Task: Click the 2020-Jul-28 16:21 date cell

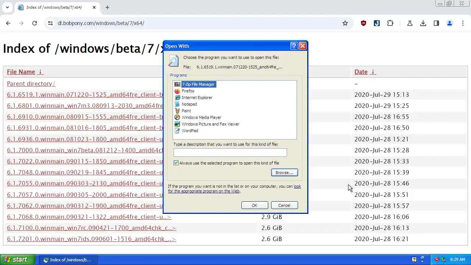Action: click(382, 239)
